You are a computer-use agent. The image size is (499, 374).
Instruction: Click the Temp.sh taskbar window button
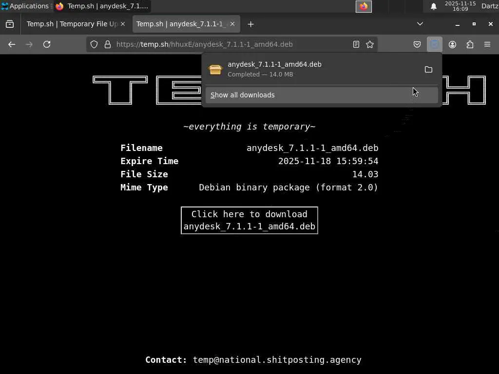click(102, 6)
